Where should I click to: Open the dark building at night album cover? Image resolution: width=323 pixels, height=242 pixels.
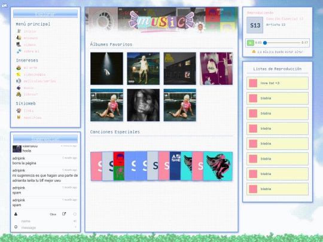point(179,68)
